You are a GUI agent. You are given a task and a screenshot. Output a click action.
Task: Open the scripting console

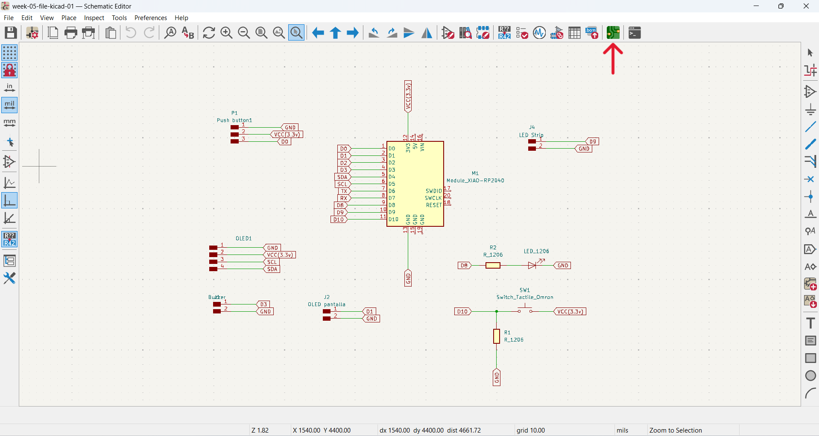click(x=635, y=32)
